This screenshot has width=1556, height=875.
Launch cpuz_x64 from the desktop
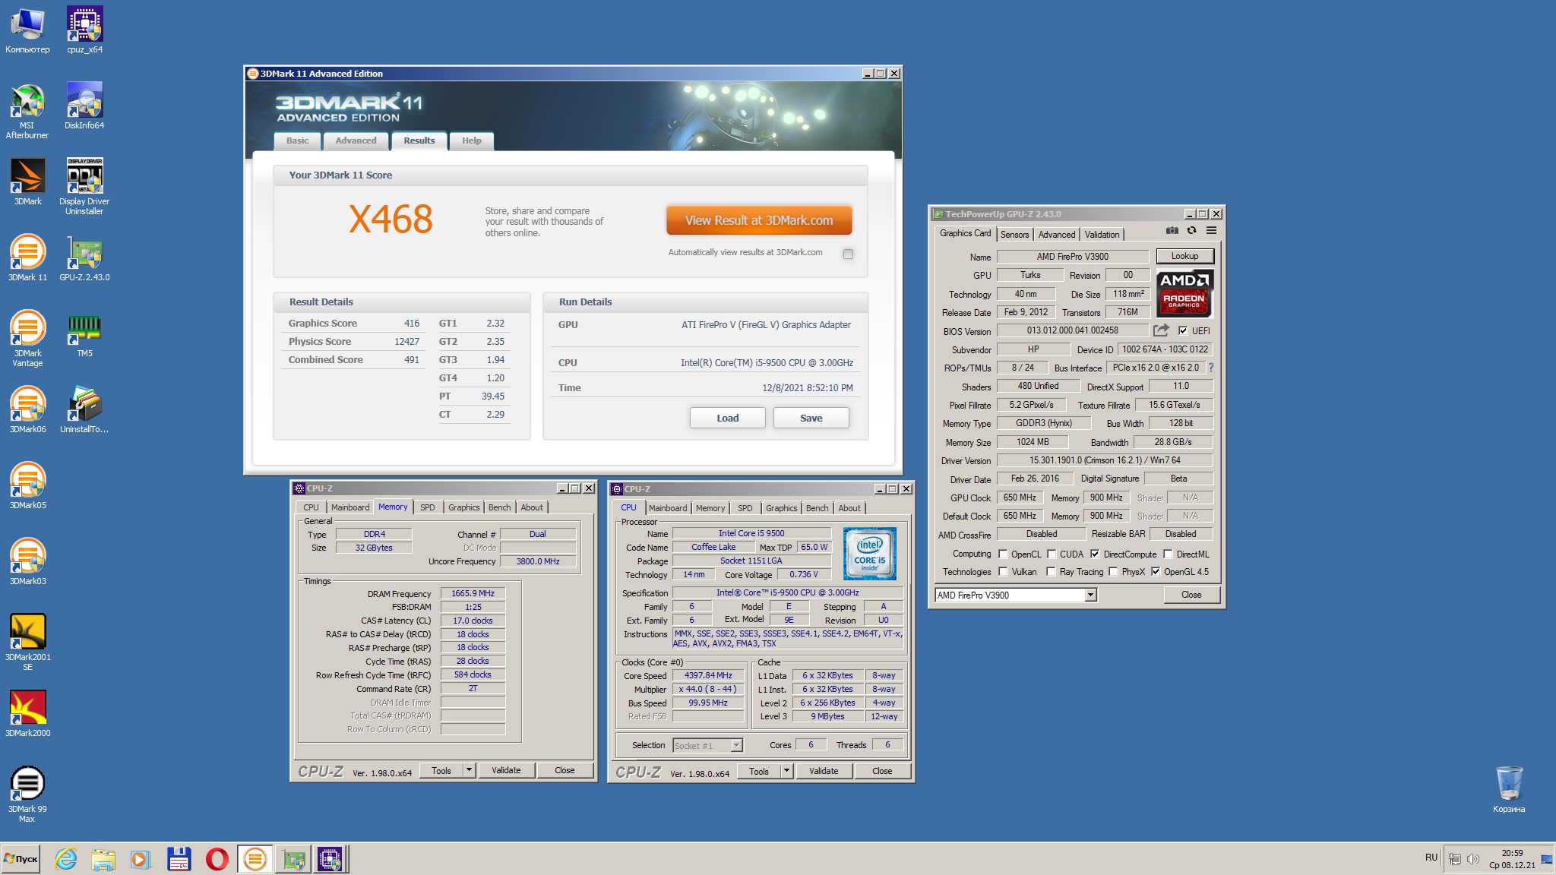pos(84,30)
